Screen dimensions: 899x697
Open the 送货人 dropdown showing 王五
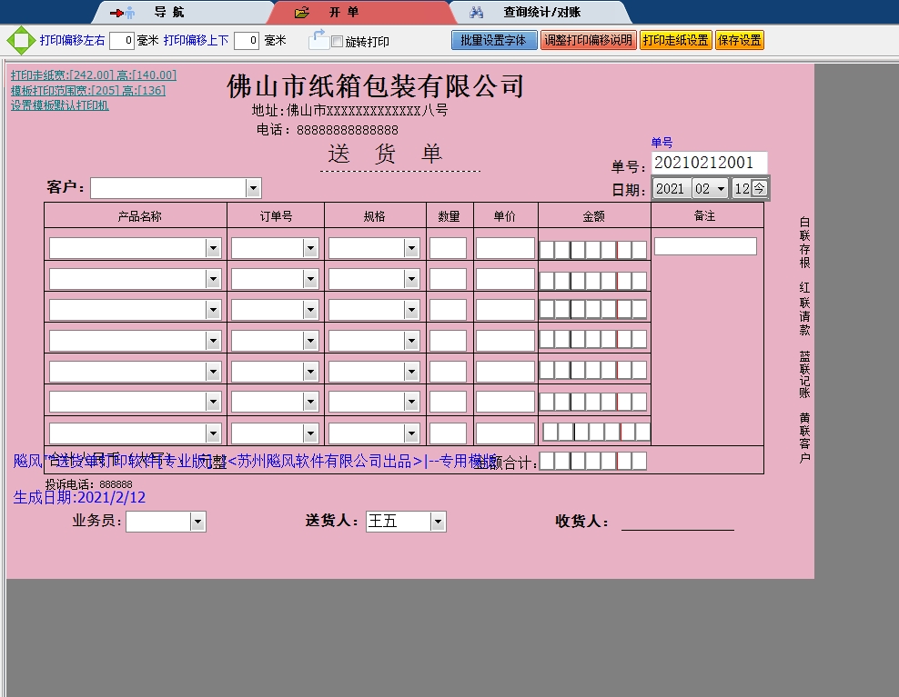[438, 522]
